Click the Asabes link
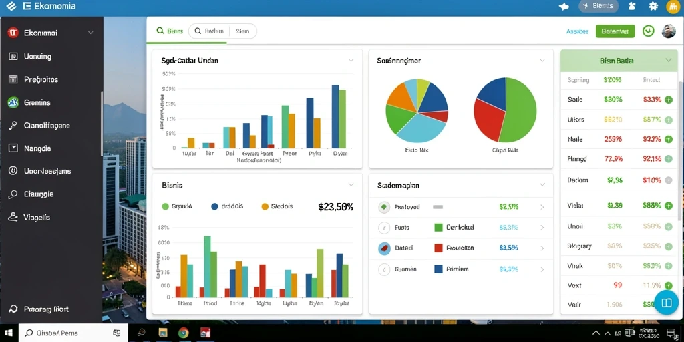 pyautogui.click(x=578, y=31)
